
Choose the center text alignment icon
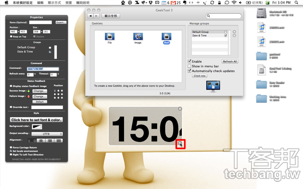pos(41,141)
